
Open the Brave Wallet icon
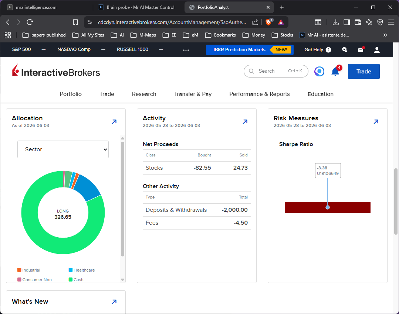click(358, 23)
